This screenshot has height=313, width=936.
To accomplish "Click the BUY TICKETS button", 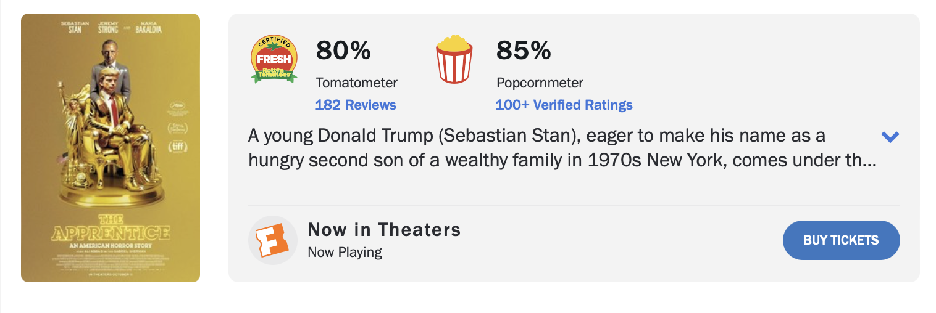I will 841,240.
